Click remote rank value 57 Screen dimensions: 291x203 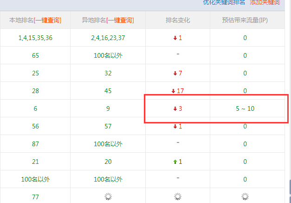tap(108, 126)
